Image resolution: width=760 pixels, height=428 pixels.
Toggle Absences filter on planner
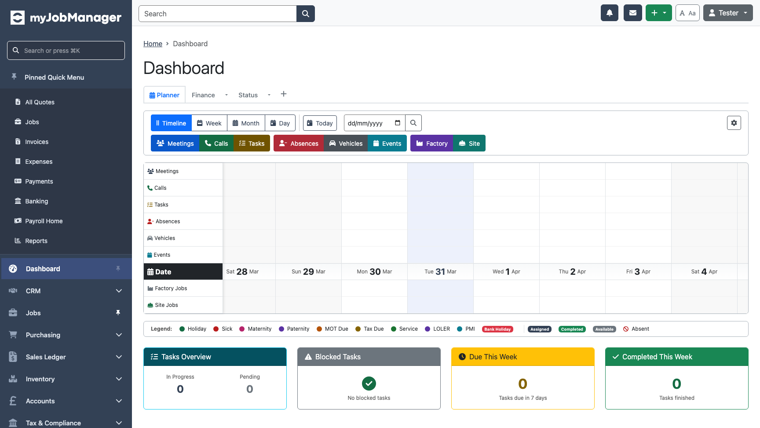299,143
